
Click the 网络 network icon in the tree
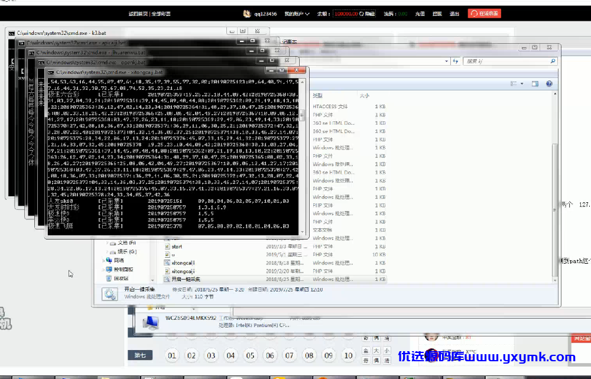pyautogui.click(x=109, y=260)
